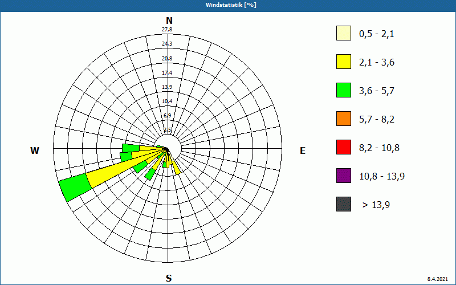Click the orange 5,7 - 8,2 legend swatch

click(x=344, y=119)
